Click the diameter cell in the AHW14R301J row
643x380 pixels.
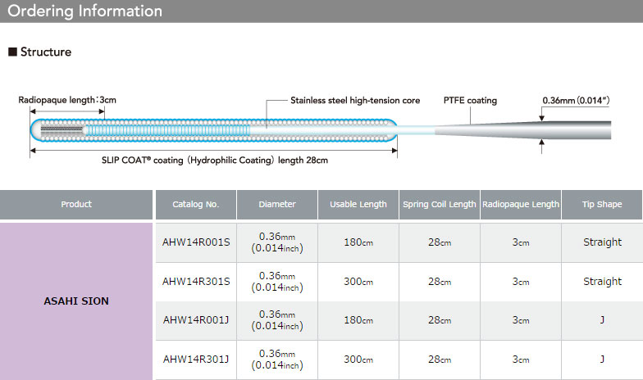[277, 360]
